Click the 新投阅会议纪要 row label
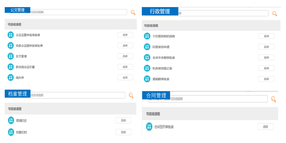 25,67
